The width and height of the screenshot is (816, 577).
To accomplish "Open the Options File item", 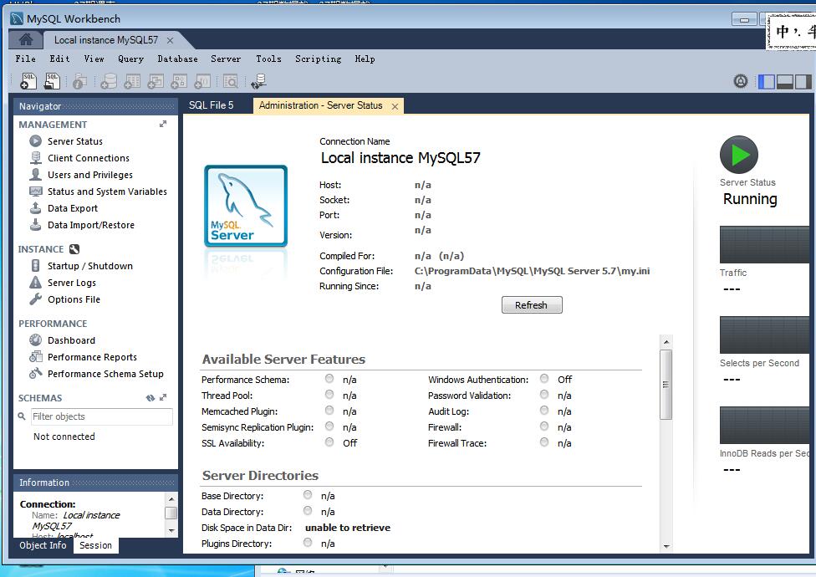I will [x=74, y=299].
